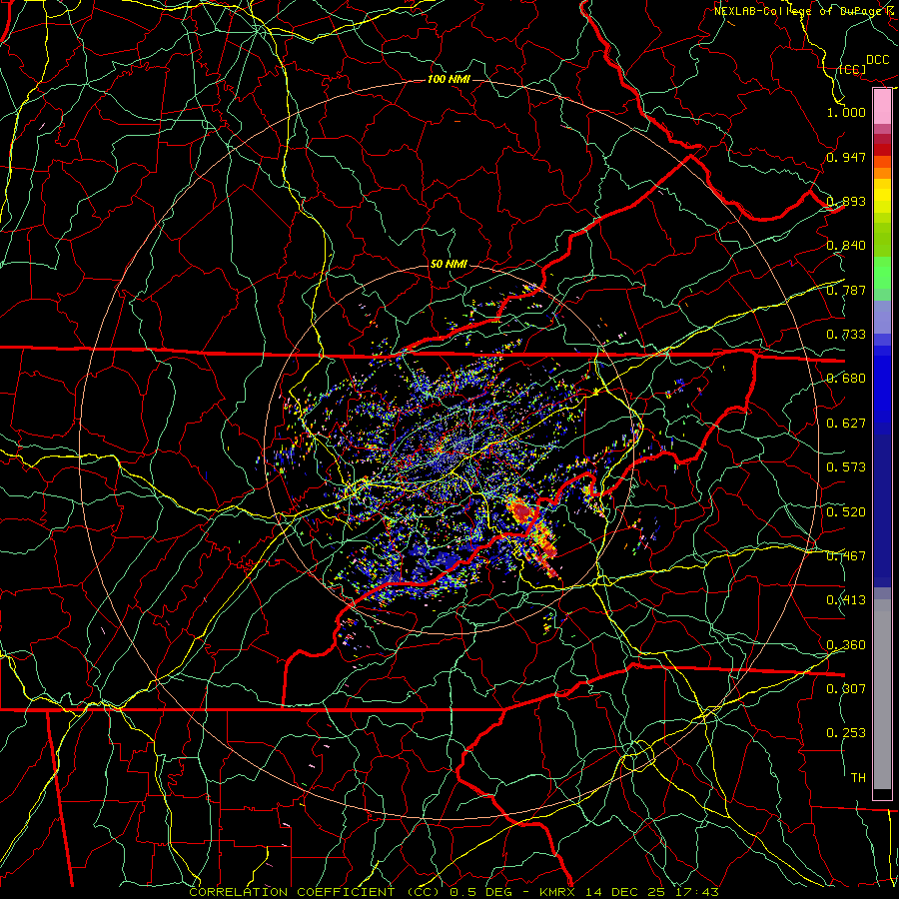Select the 0.360 scale value
This screenshot has height=899, width=899.
click(846, 645)
